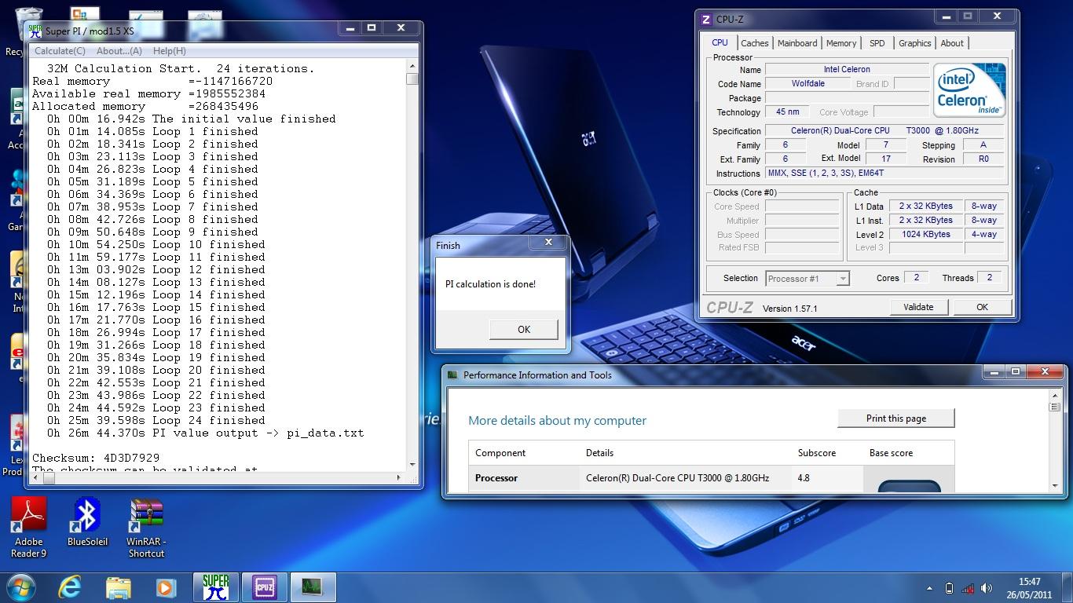Open Adobe Reader 9 desktop shortcut
1073x603 pixels.
29,527
